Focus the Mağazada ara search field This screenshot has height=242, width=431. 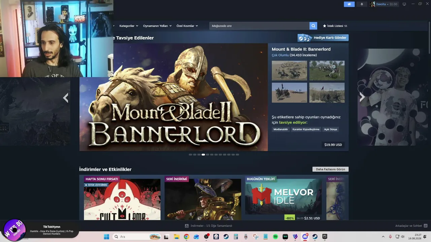click(259, 26)
